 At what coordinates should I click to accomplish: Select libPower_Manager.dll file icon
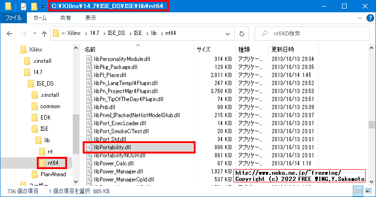89,171
